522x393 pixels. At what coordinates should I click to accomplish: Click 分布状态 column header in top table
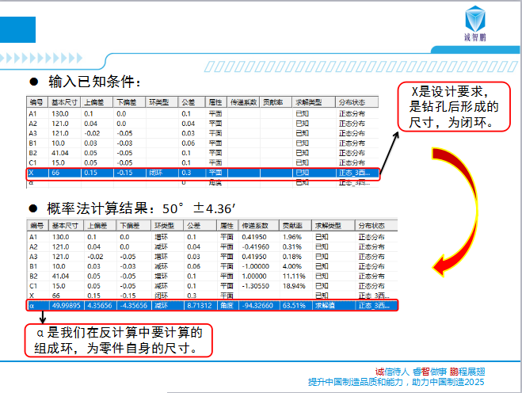point(352,103)
